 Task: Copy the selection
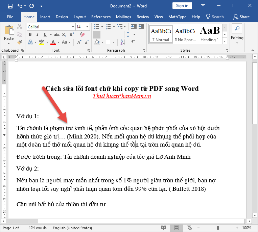[20, 34]
